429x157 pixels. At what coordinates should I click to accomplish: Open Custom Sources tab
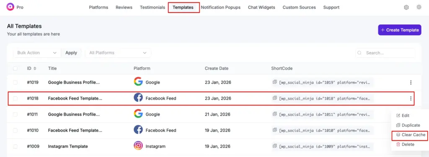[299, 8]
